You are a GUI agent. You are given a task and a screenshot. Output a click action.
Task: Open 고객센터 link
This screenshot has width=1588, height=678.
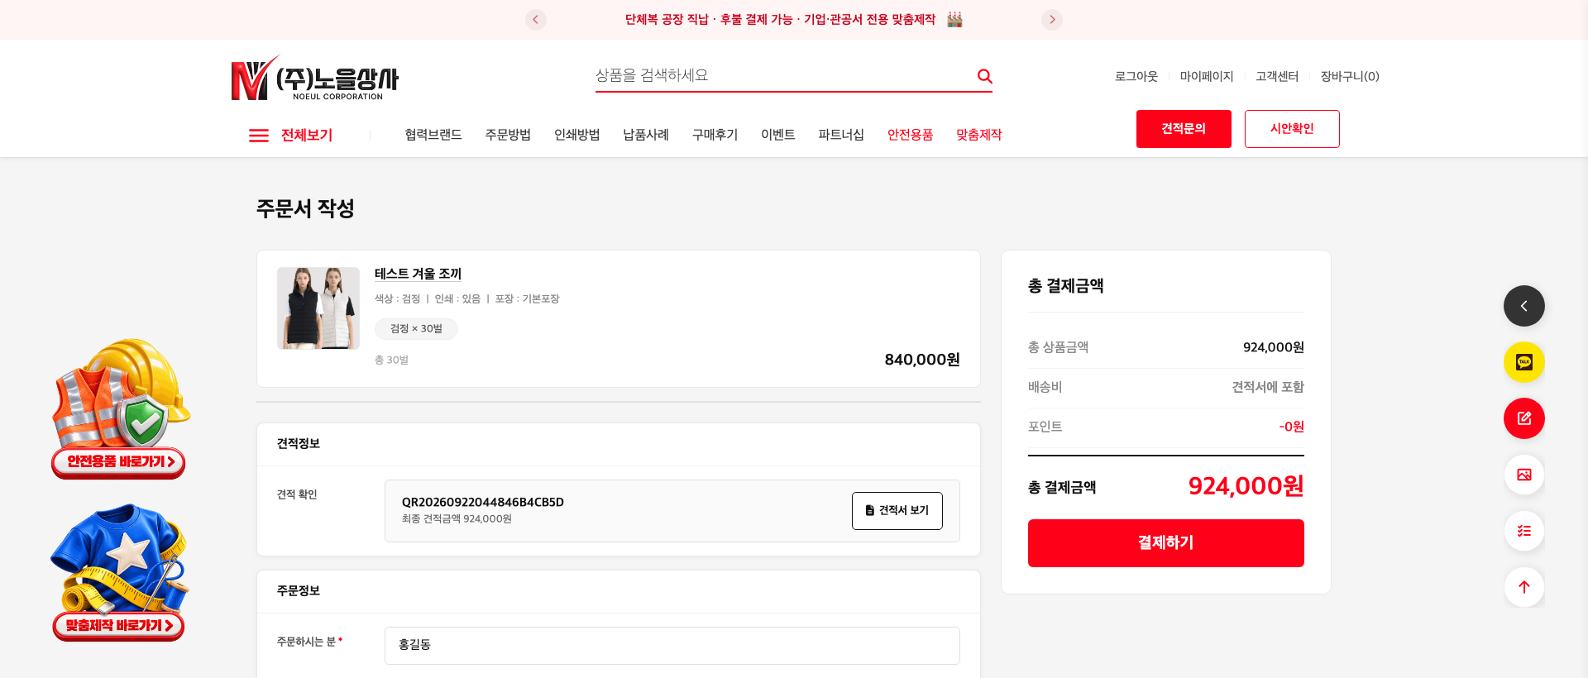coord(1277,76)
